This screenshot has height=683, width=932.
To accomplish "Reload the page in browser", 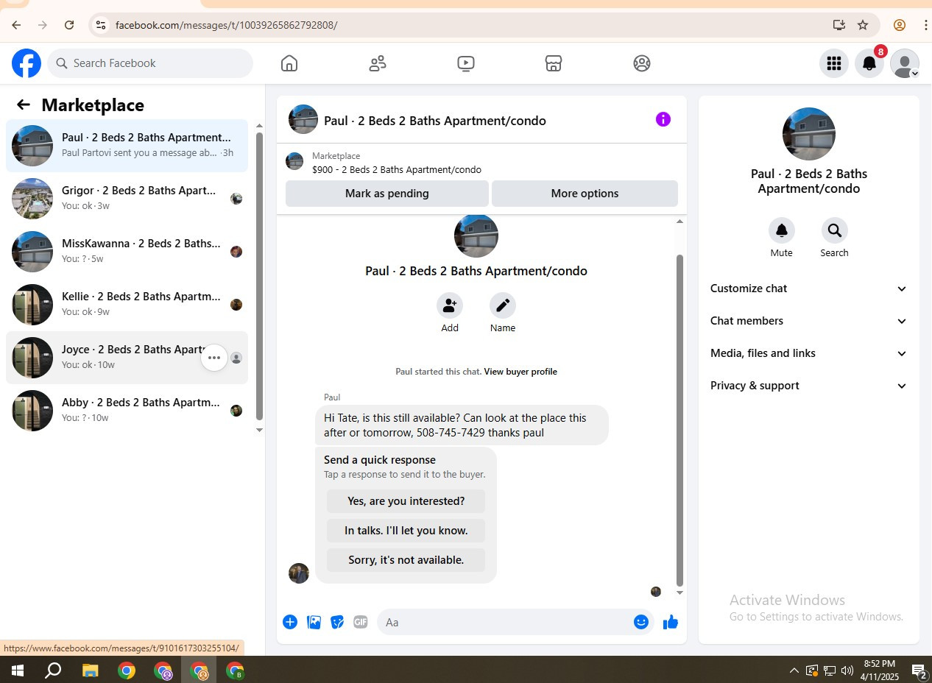I will point(69,25).
